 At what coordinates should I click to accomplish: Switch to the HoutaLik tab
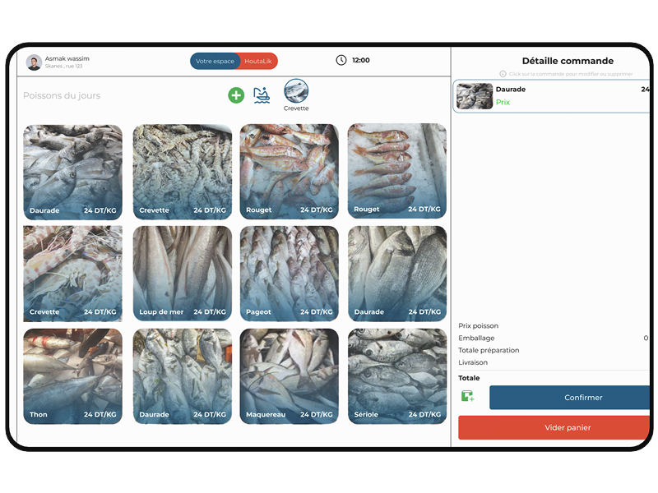(x=258, y=62)
